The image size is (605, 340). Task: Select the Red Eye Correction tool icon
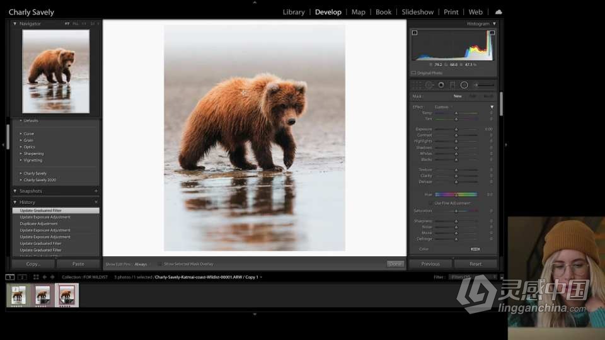point(441,85)
